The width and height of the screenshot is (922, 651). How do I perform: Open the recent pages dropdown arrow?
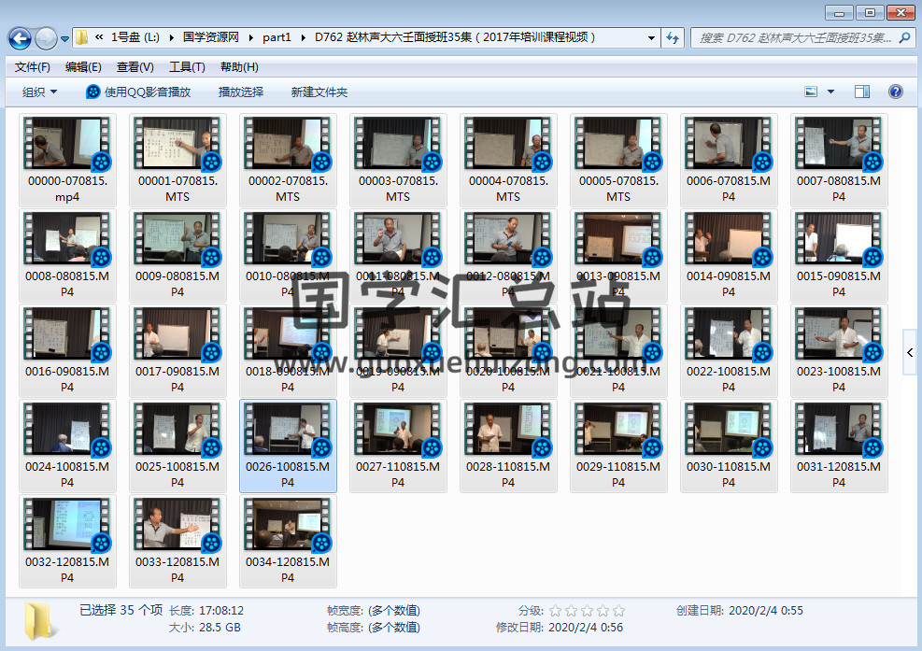tap(65, 39)
